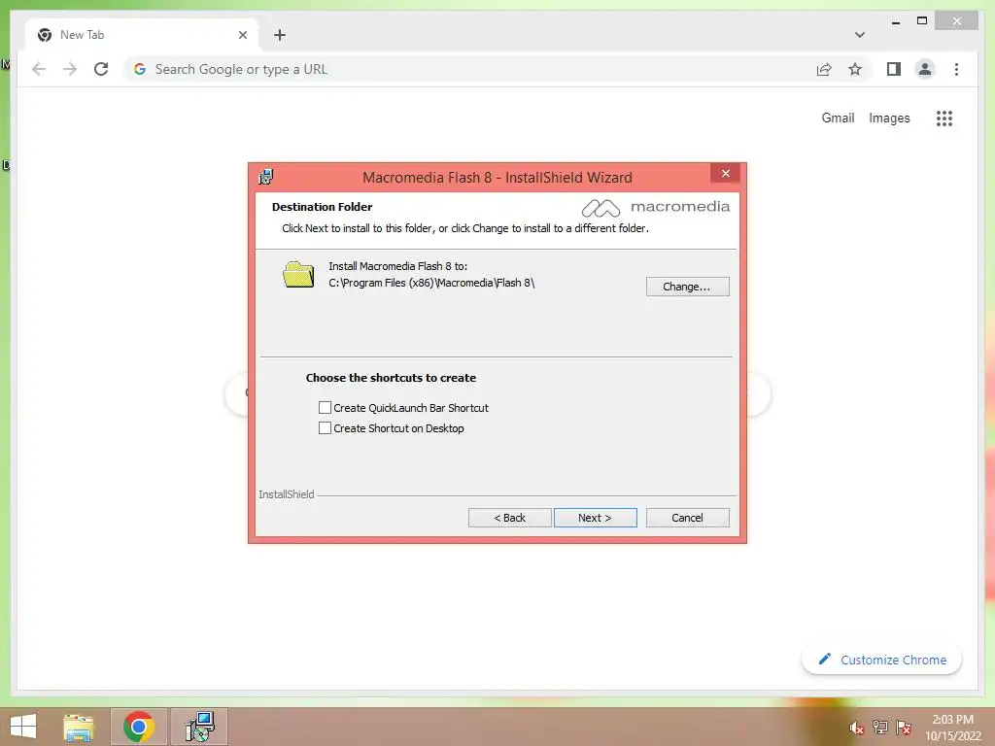Enable Create Shortcut on Desktop checkbox
Viewport: 995px width, 746px height.
(325, 428)
